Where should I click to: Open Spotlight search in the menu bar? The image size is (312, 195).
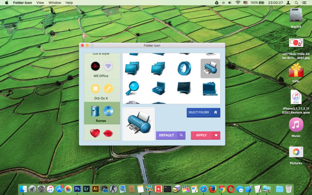[x=296, y=3]
